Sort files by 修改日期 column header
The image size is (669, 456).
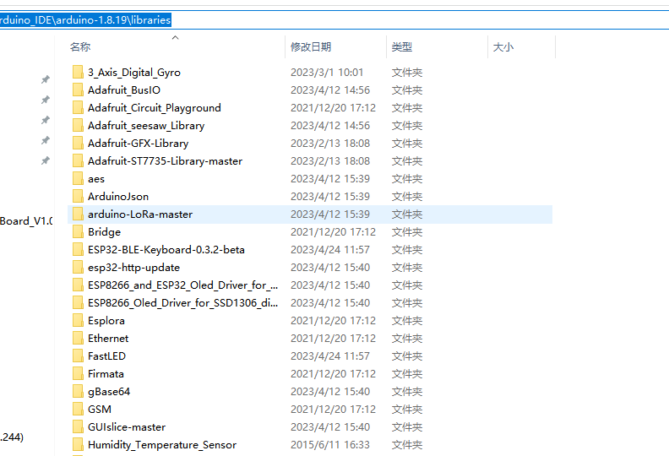[x=311, y=47]
